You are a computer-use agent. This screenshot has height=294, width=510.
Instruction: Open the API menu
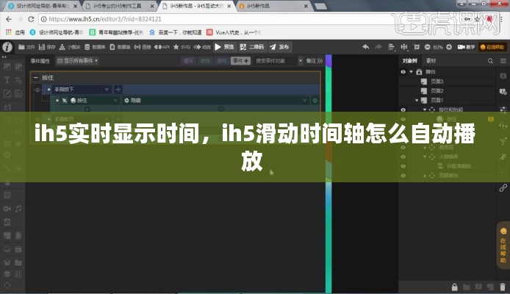point(162,47)
